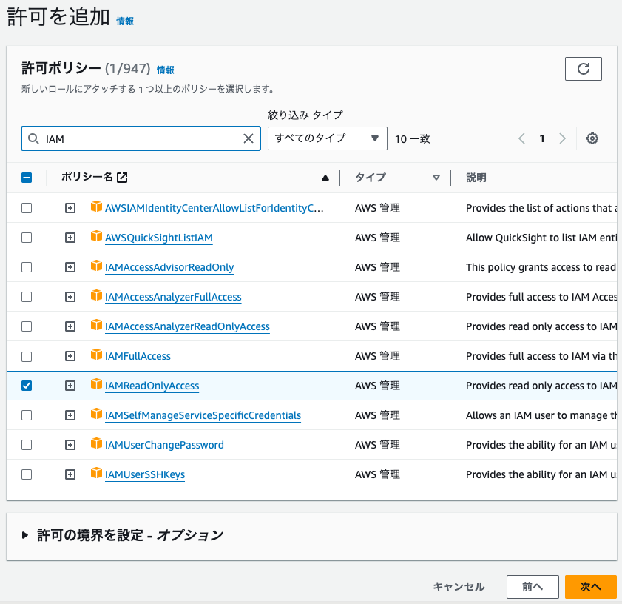Toggle the select-all policies header checkbox
The height and width of the screenshot is (604, 622).
27,178
